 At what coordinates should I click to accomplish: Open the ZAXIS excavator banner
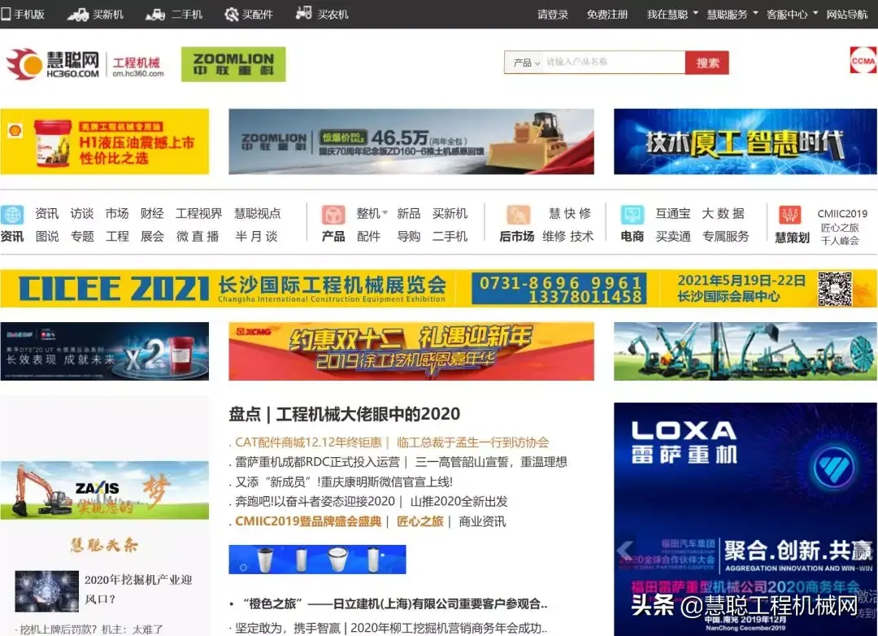pyautogui.click(x=105, y=490)
